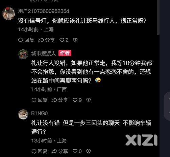Dislike B1NG0's comment with broken heart icon
This screenshot has height=157, width=170.
pos(89,151)
